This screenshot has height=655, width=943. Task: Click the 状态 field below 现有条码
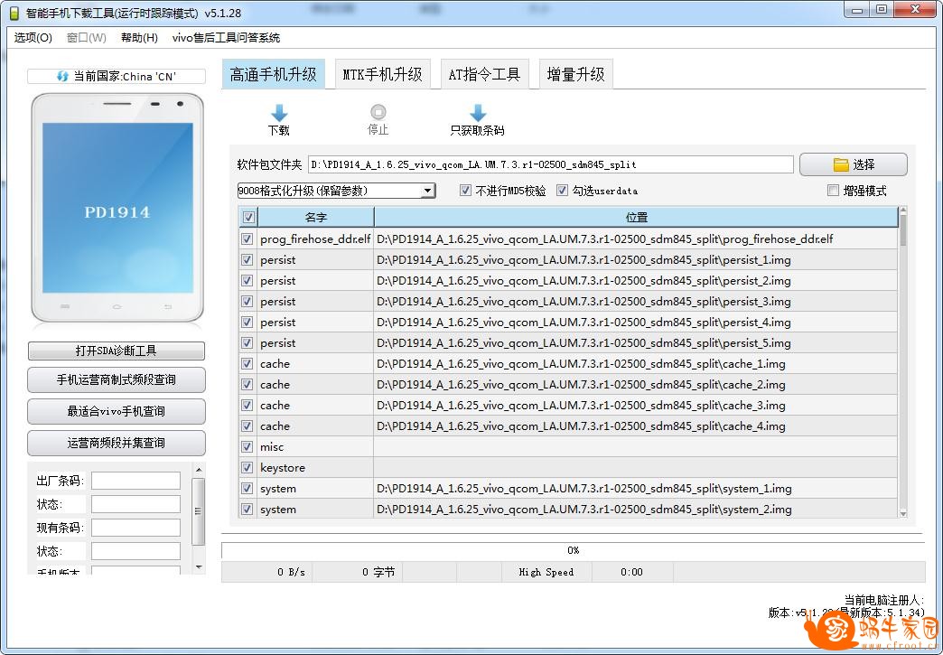coord(135,551)
